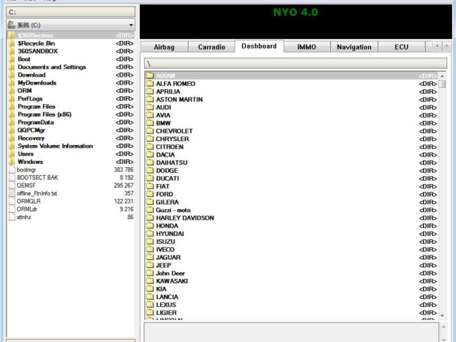Image resolution: width=456 pixels, height=342 pixels.
Task: Click the $Recycle.Bin folder icon
Action: 12,43
